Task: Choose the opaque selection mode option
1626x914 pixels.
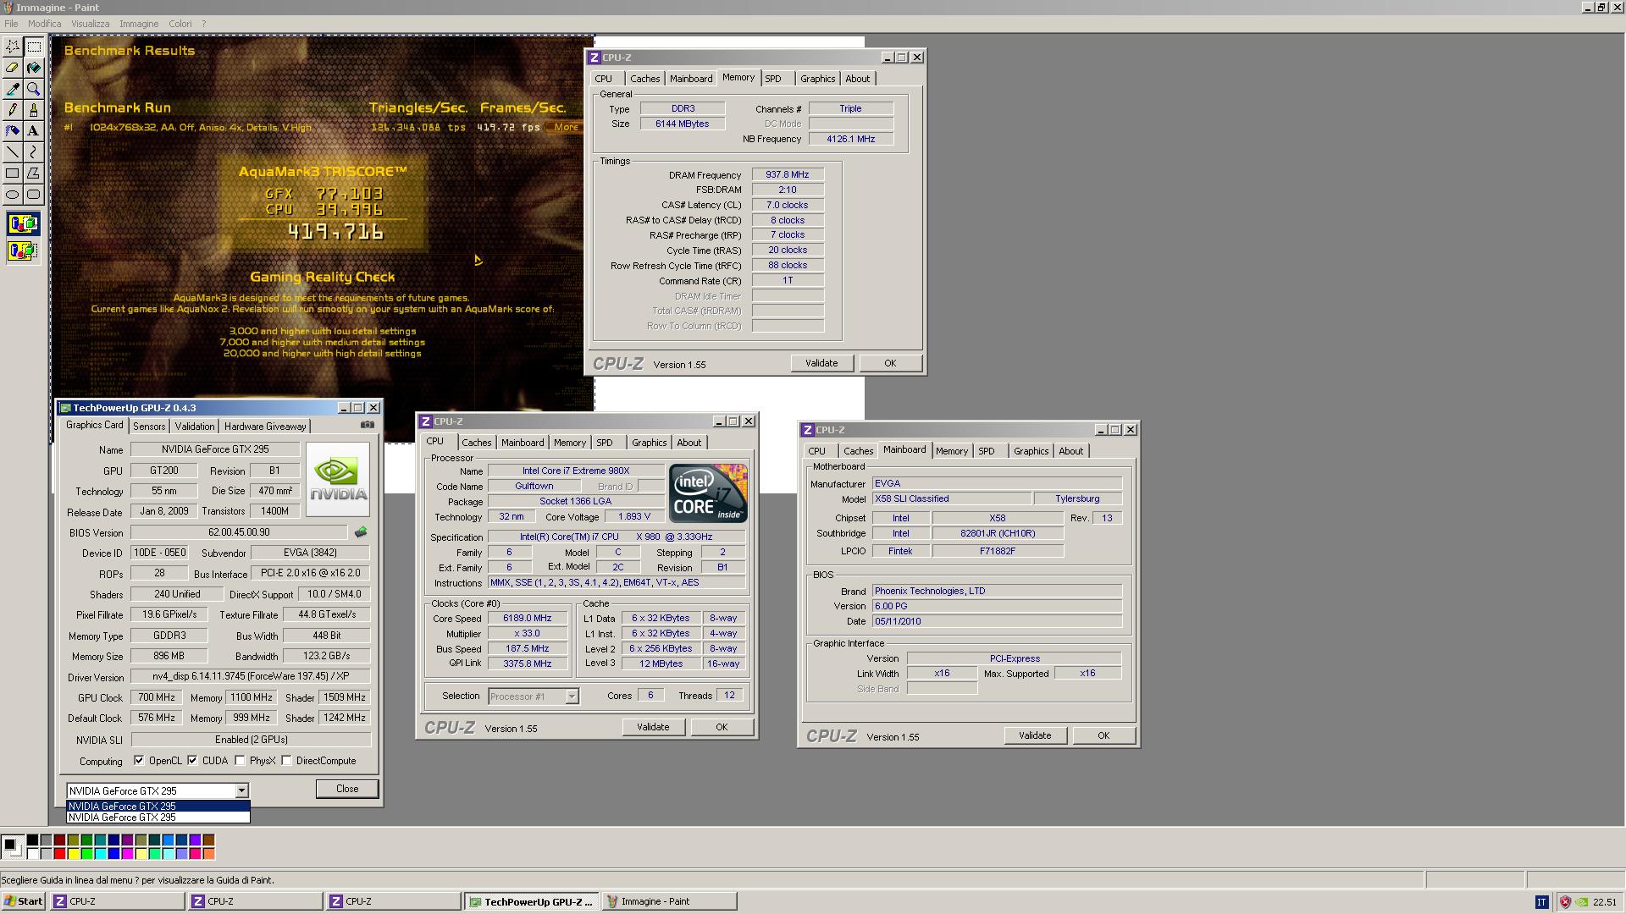Action: pos(23,224)
